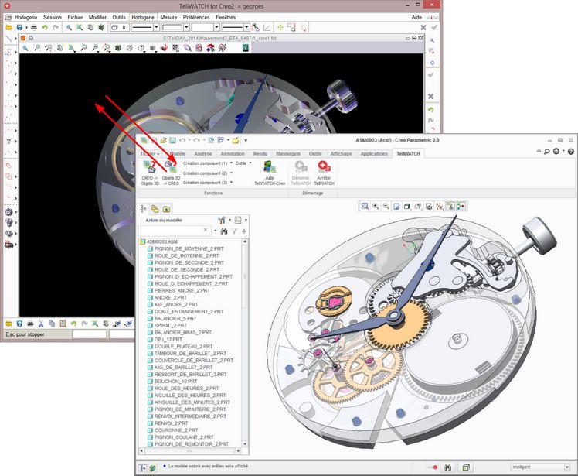Open the Session menu in TellWATCH
The height and width of the screenshot is (476, 578).
53,17
